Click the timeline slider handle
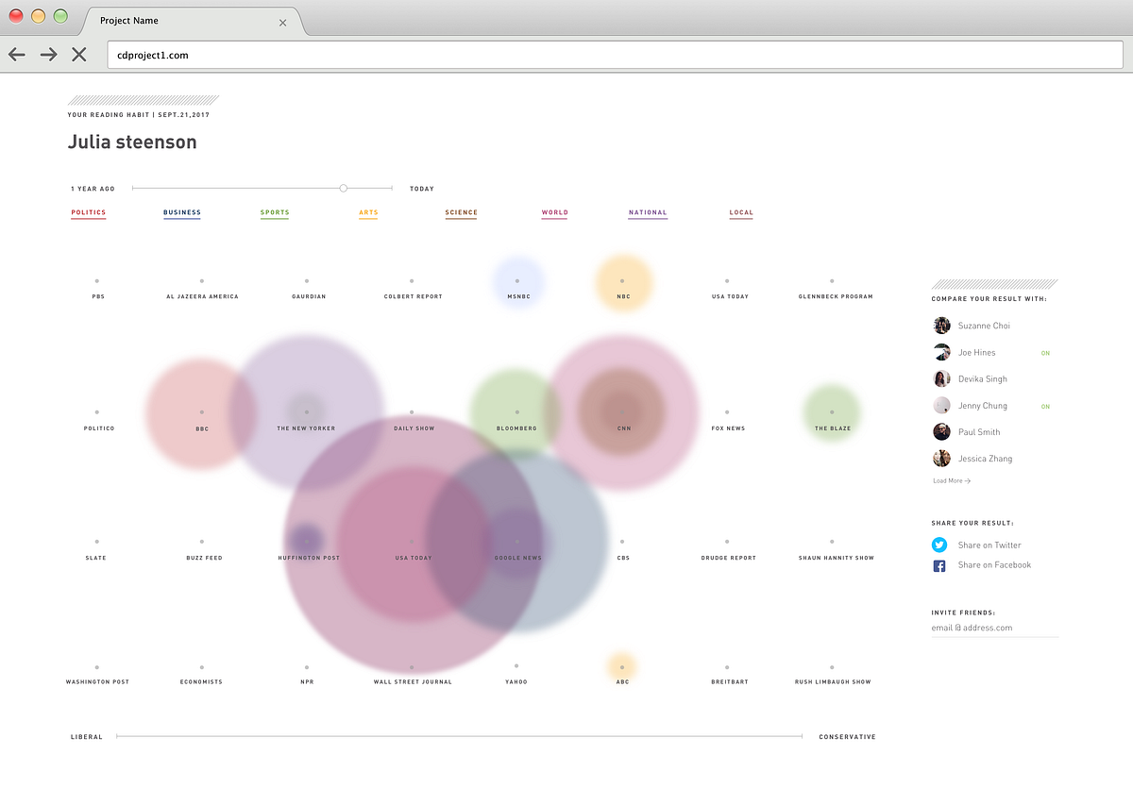 point(344,189)
